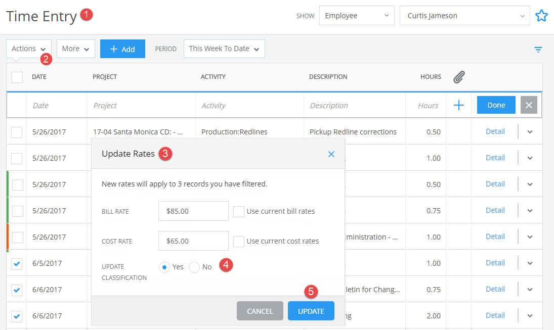The width and height of the screenshot is (554, 330).
Task: Sort by the ACTIVITY column header
Action: 213,77
